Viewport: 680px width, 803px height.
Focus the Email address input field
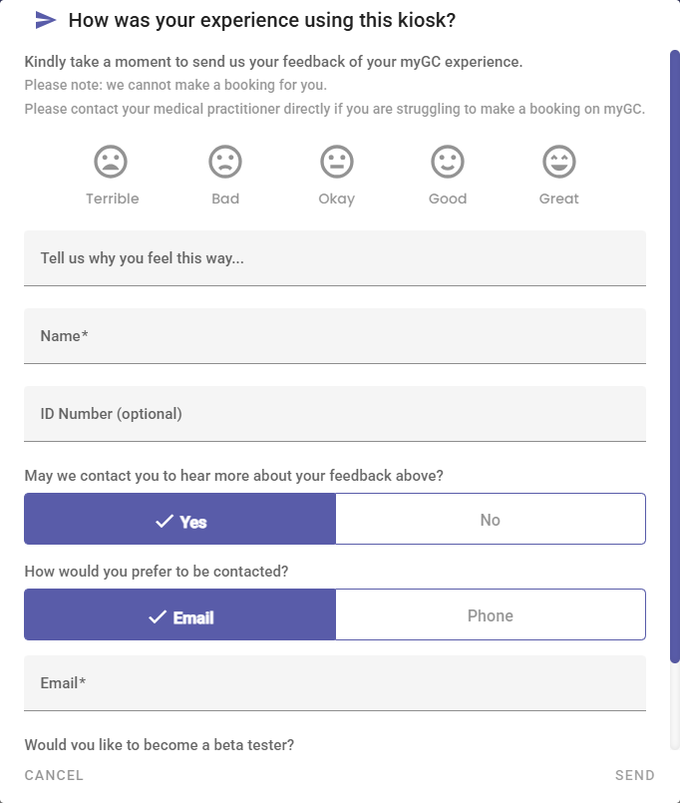[335, 683]
